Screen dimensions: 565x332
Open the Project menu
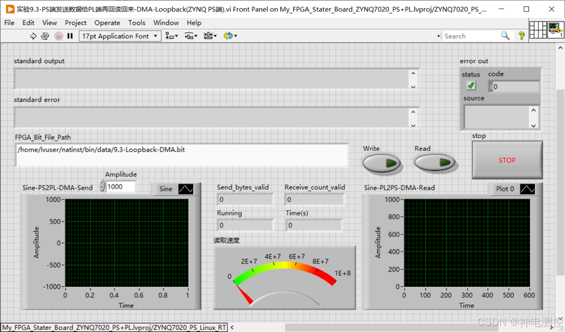(x=76, y=23)
